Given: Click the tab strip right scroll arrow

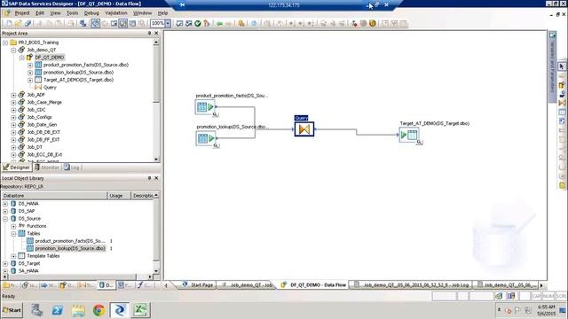Looking at the screenshot, I should tap(542, 285).
